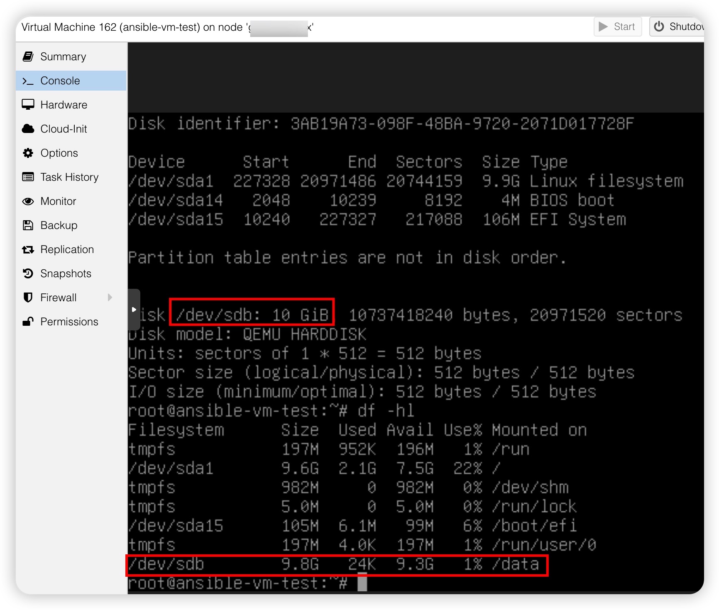719x610 pixels.
Task: Click the 'I/O size (minimum/optimal)' line
Action: click(362, 391)
